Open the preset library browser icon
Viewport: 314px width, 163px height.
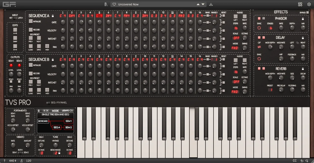(x=106, y=4)
